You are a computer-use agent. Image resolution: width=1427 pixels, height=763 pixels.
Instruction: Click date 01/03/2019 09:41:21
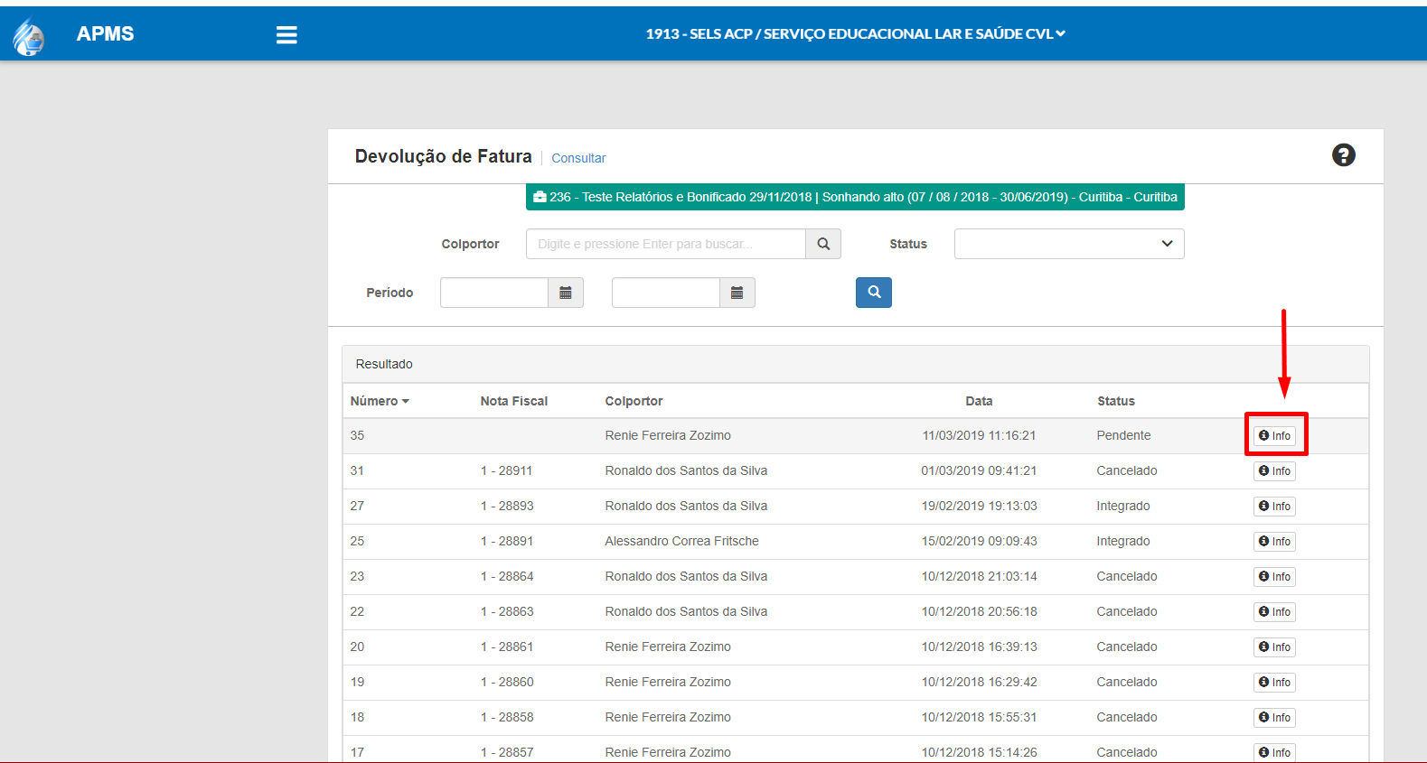point(979,470)
